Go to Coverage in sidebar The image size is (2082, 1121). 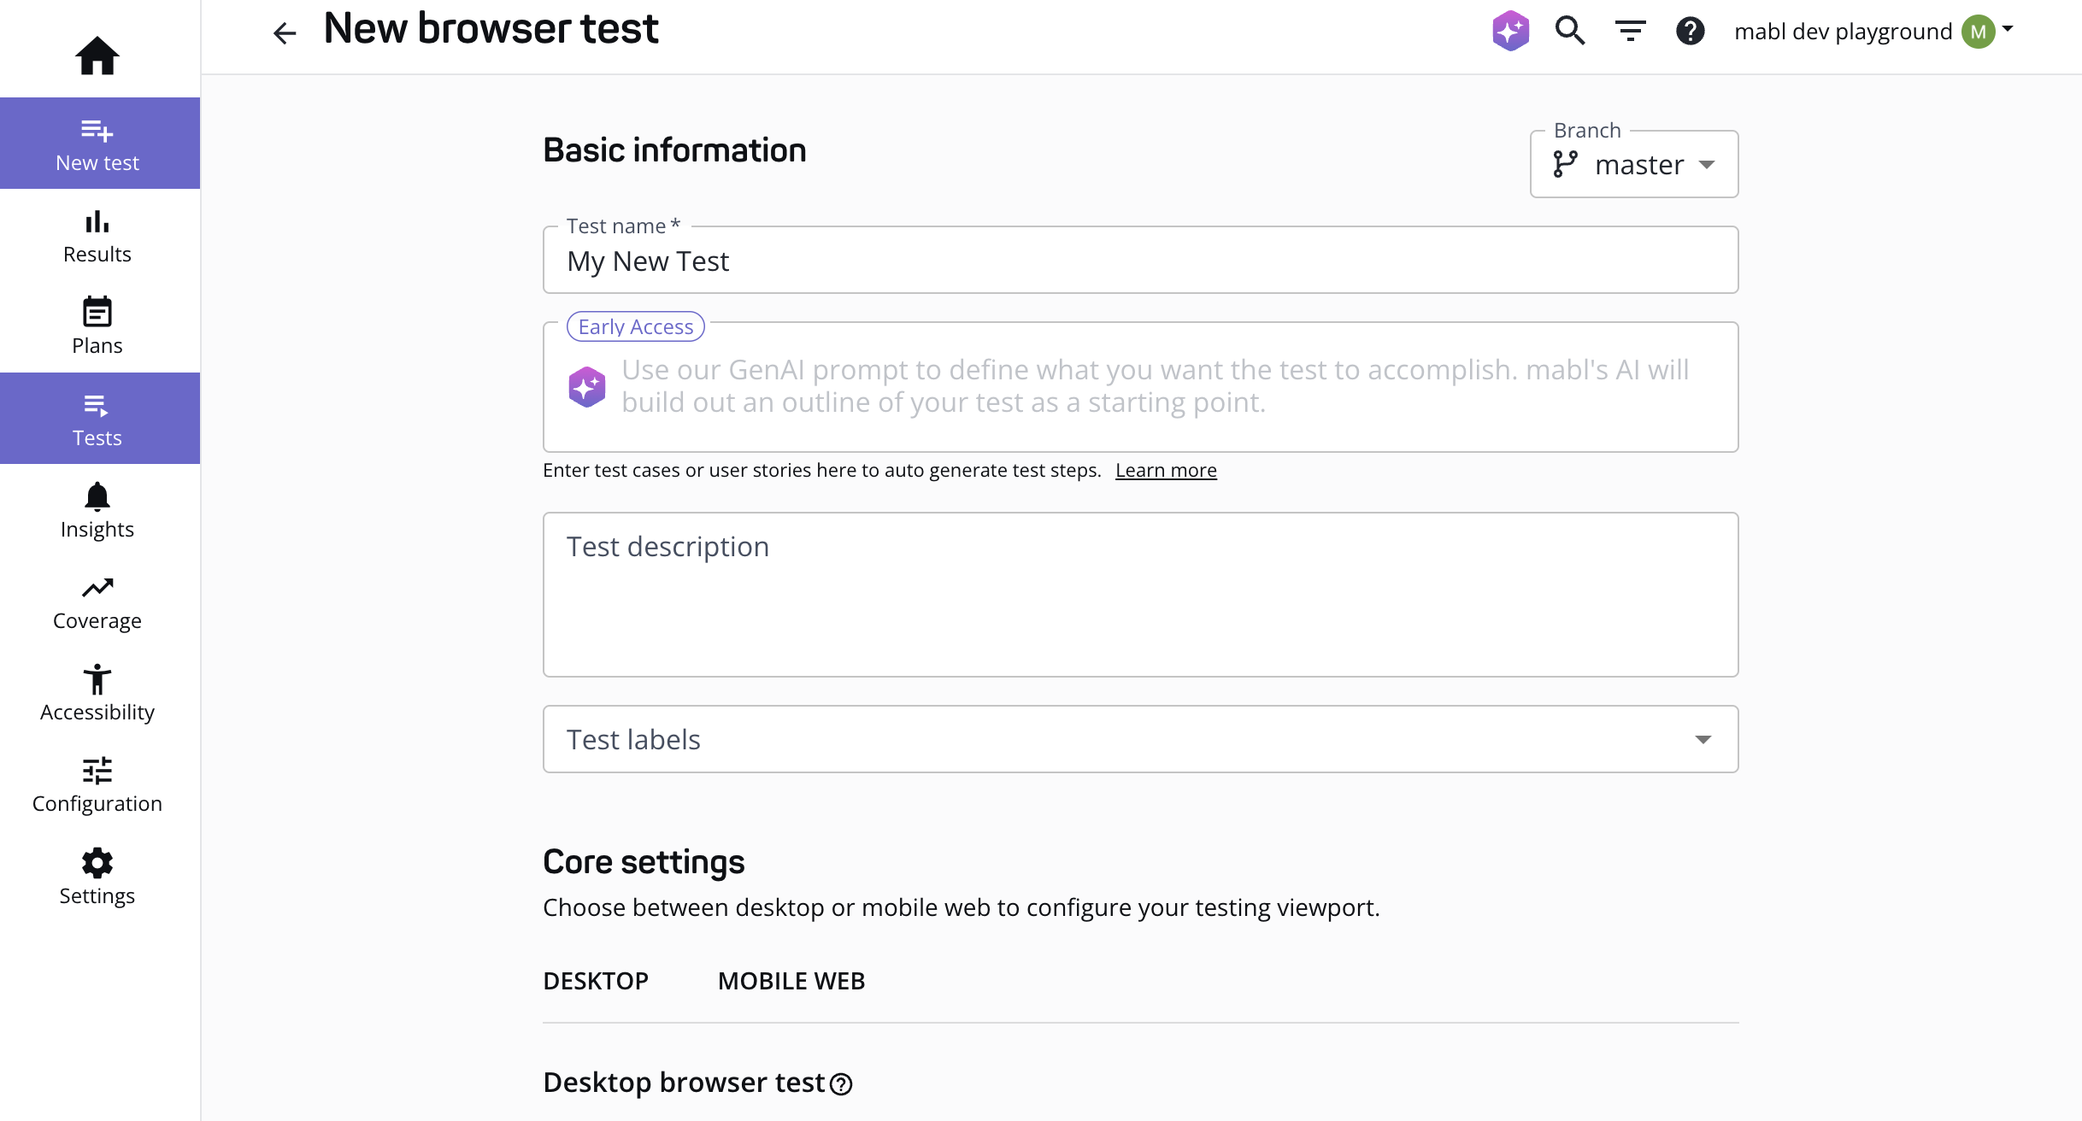[97, 602]
